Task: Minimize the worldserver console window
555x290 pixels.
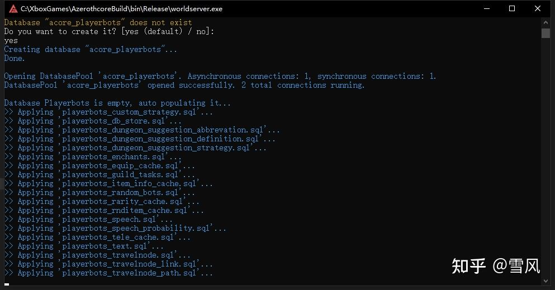Action: point(486,9)
